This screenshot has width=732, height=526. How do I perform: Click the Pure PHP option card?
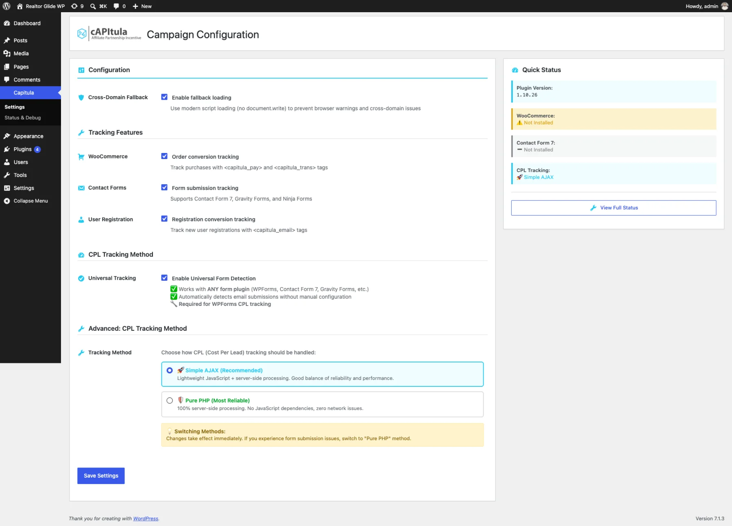click(x=322, y=404)
